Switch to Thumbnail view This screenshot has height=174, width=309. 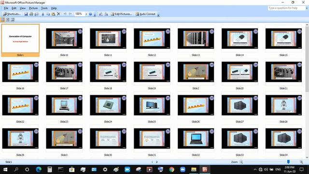(x=3, y=20)
